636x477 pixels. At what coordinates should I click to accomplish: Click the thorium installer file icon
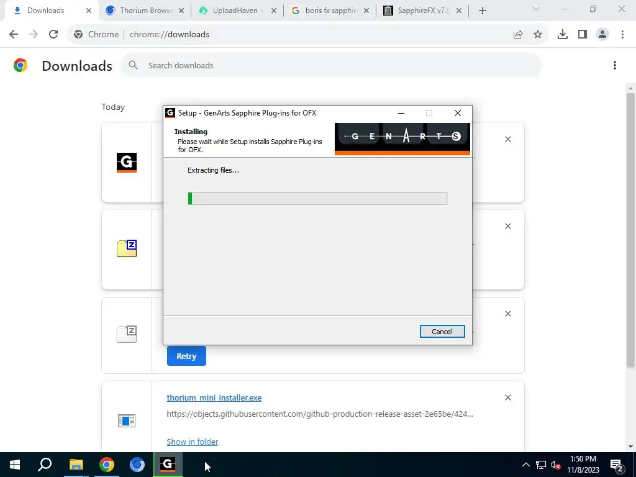pos(127,420)
